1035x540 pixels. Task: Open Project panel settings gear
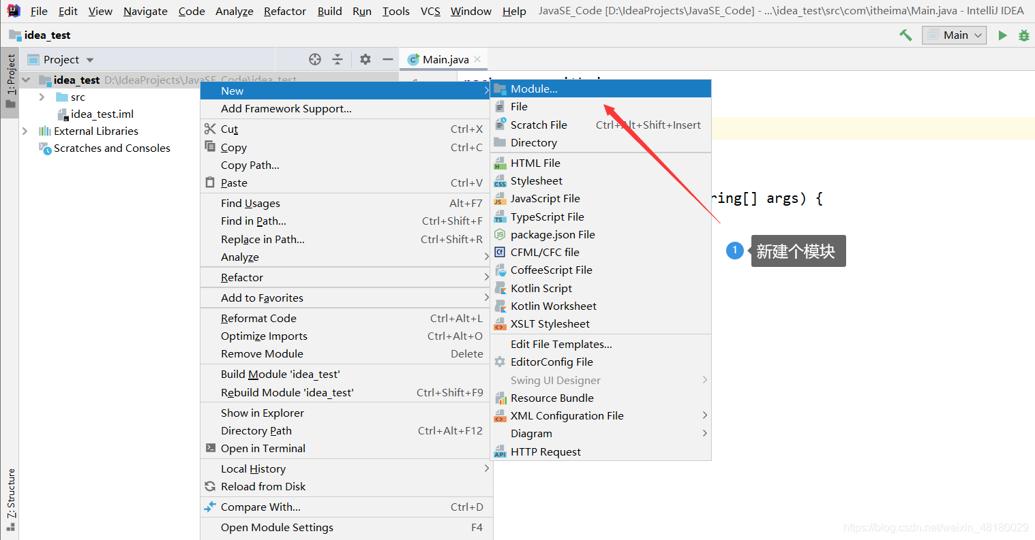(365, 59)
